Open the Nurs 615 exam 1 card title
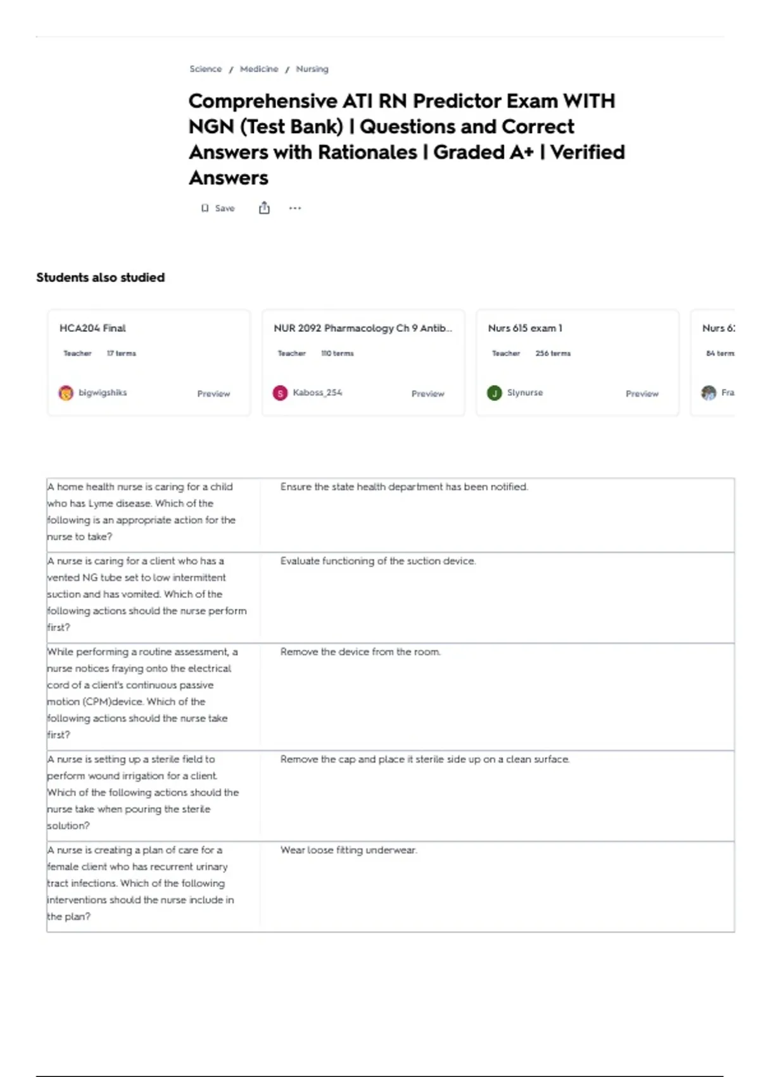The height and width of the screenshot is (1077, 760). (x=525, y=328)
